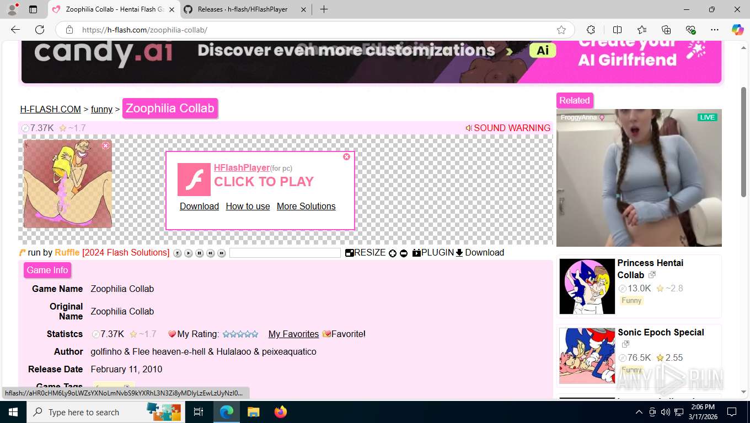Click the browser back arrow

click(15, 30)
